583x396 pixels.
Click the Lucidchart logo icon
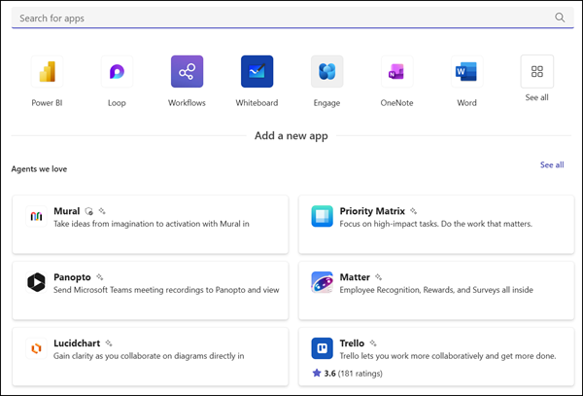tap(37, 348)
